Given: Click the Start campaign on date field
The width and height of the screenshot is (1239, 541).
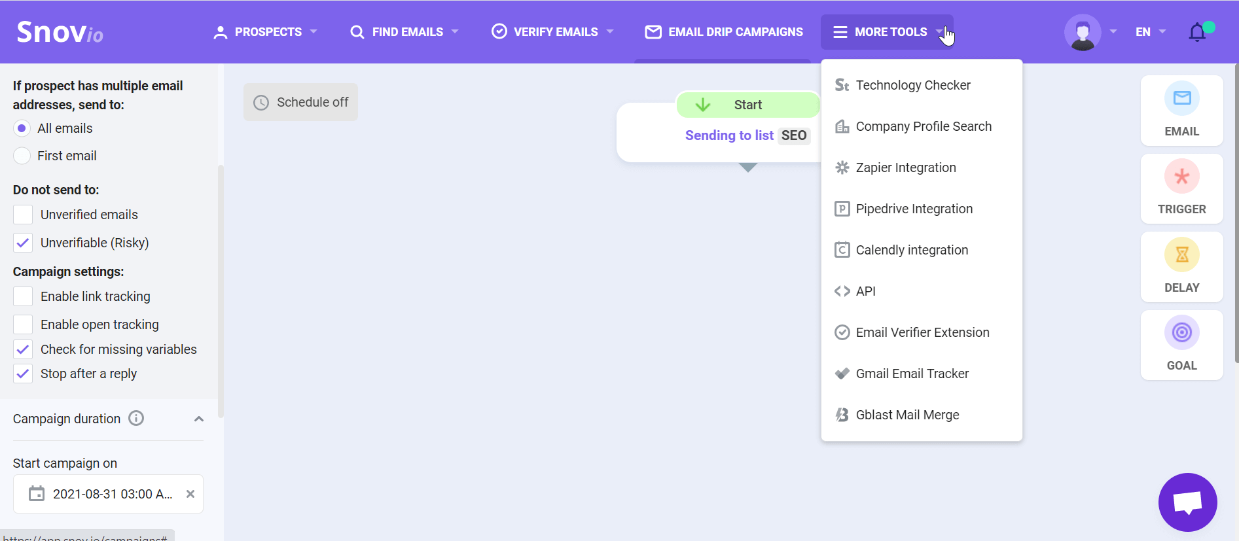Looking at the screenshot, I should [x=108, y=494].
